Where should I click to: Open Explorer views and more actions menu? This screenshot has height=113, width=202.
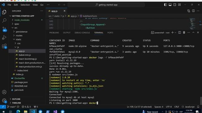pyautogui.click(x=42, y=11)
